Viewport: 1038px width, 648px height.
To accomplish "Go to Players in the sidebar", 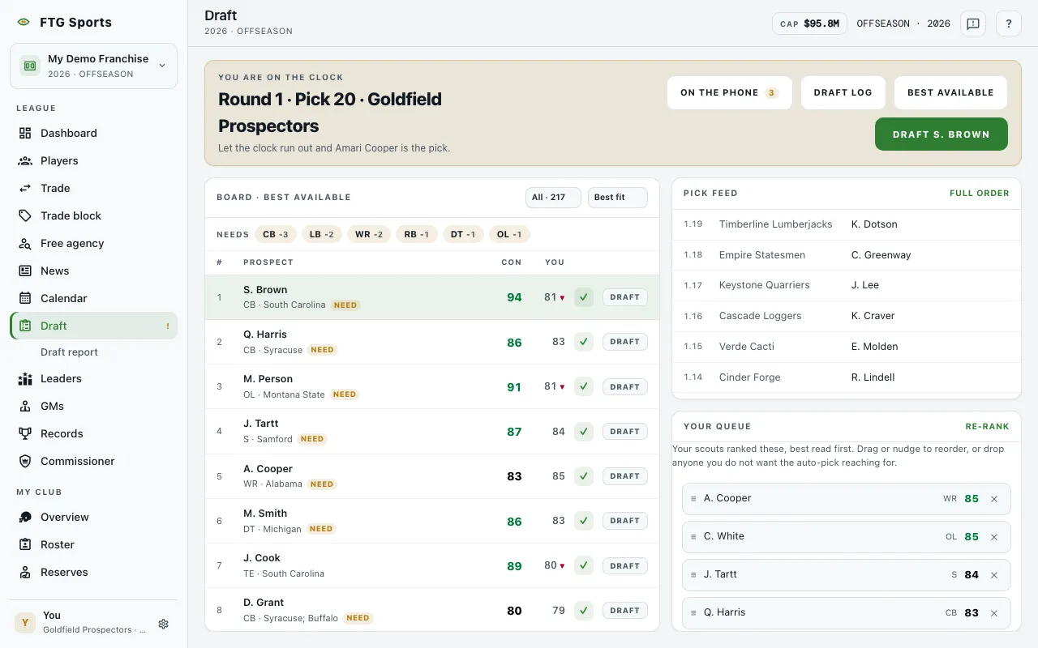I will (93, 160).
